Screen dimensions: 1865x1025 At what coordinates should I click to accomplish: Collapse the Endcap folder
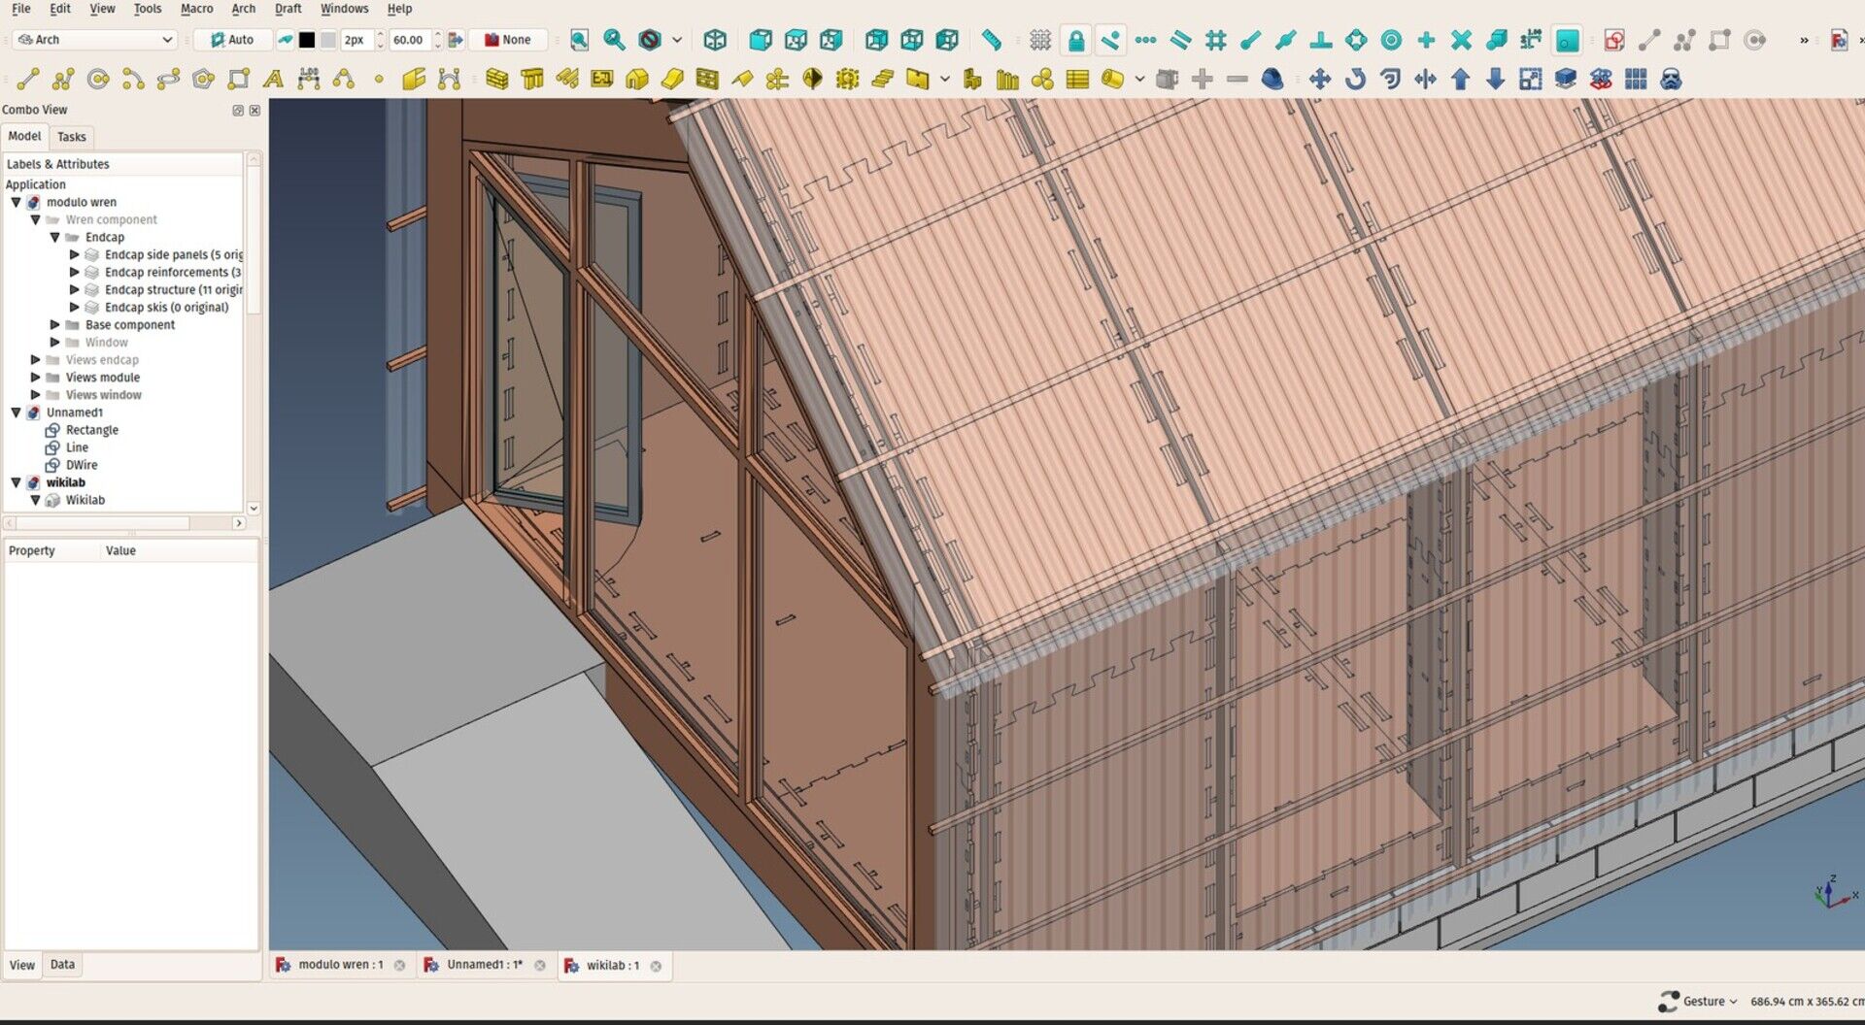[x=54, y=237]
